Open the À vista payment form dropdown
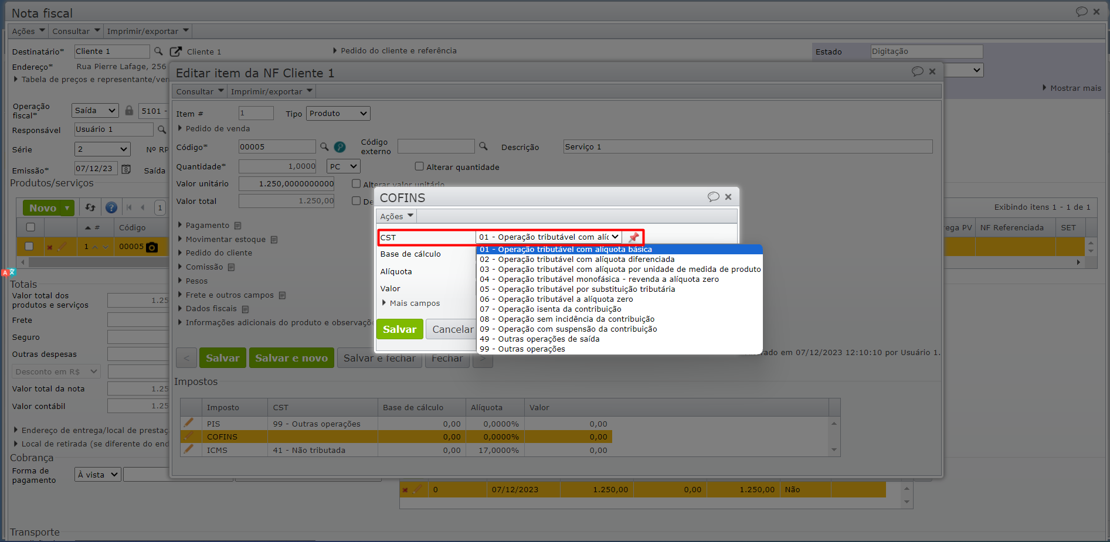The width and height of the screenshot is (1110, 542). tap(98, 475)
